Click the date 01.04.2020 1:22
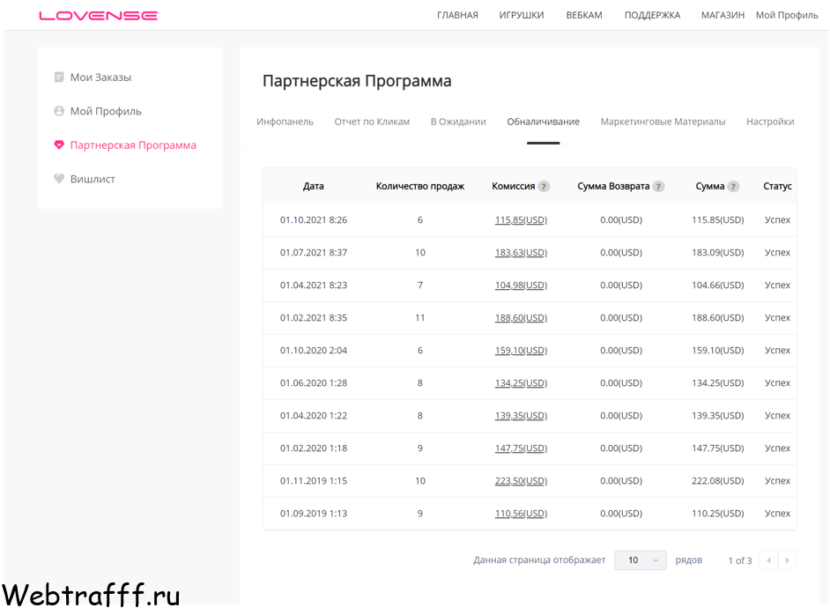This screenshot has height=608, width=830. click(314, 416)
